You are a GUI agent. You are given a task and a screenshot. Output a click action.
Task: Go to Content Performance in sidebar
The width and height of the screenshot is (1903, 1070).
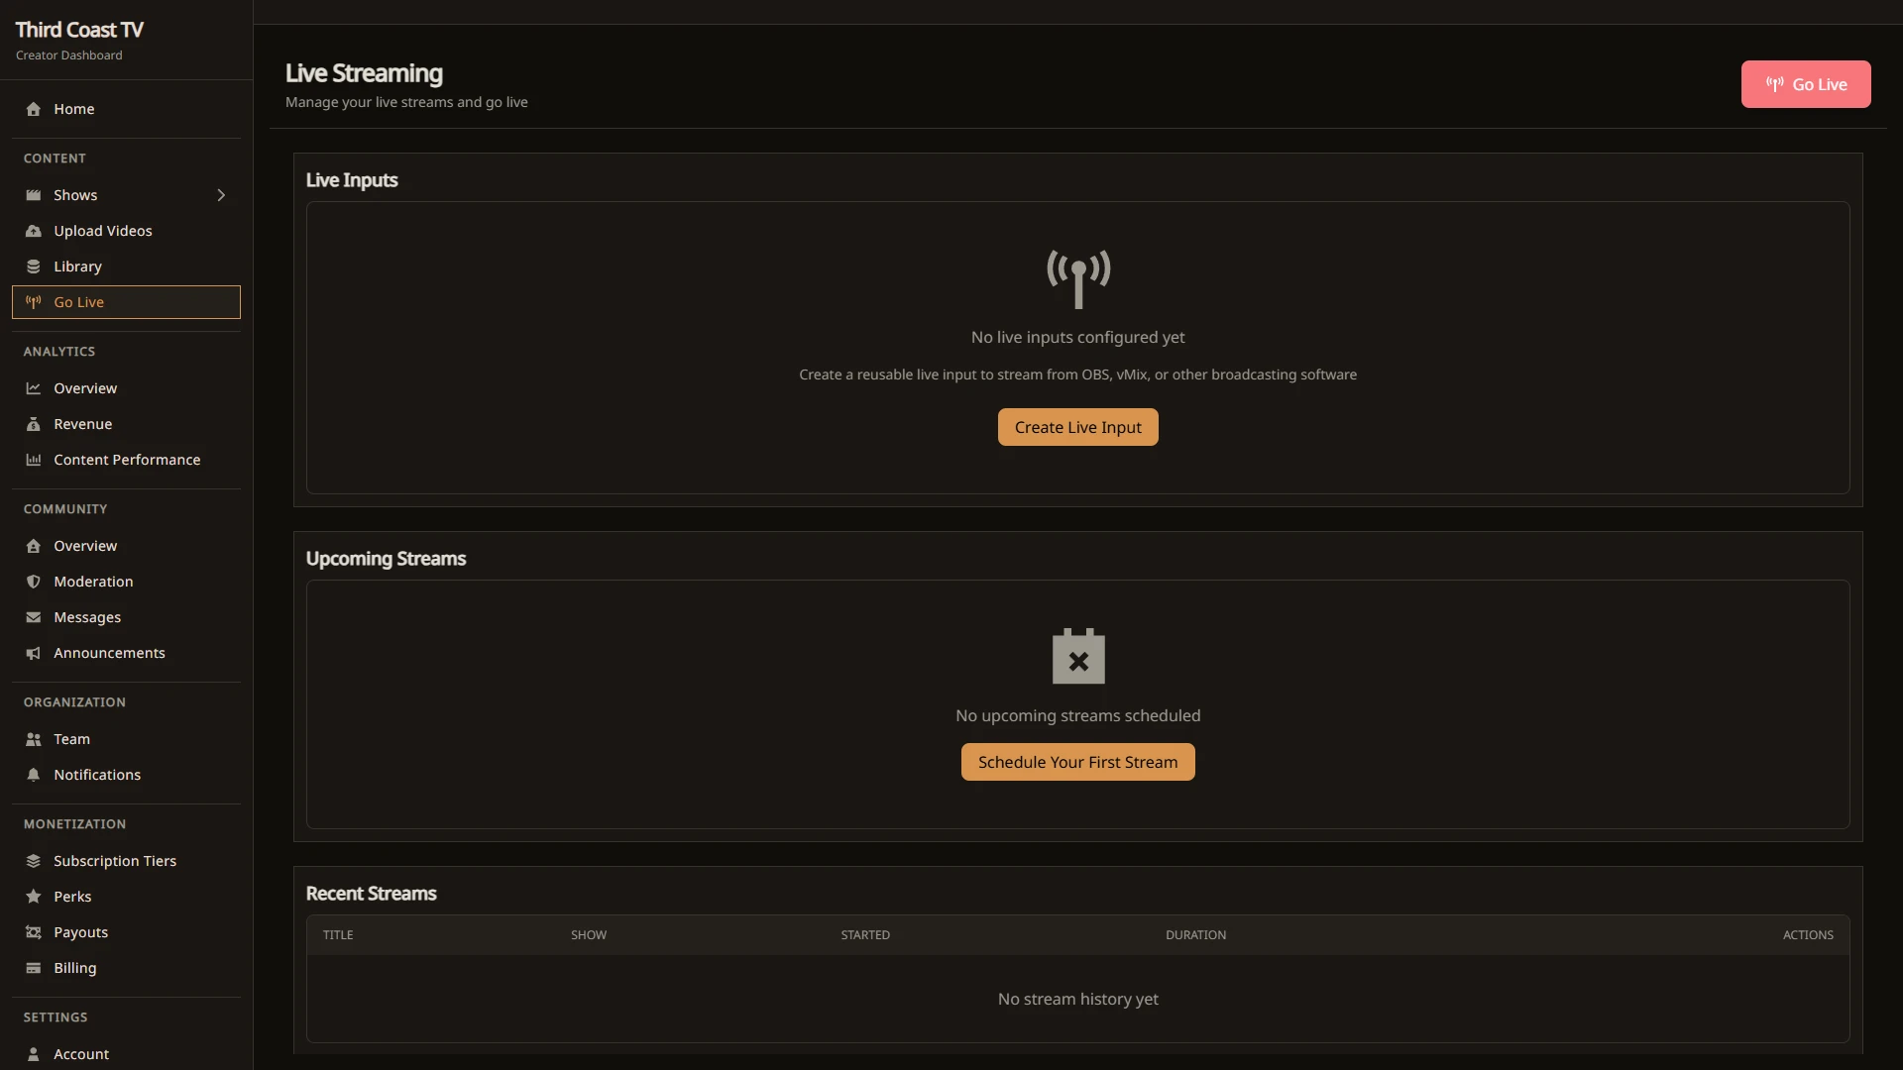[126, 460]
